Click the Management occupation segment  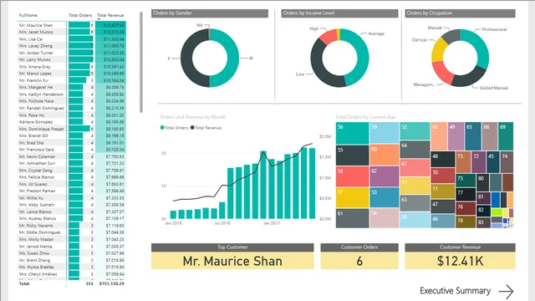pyautogui.click(x=442, y=73)
